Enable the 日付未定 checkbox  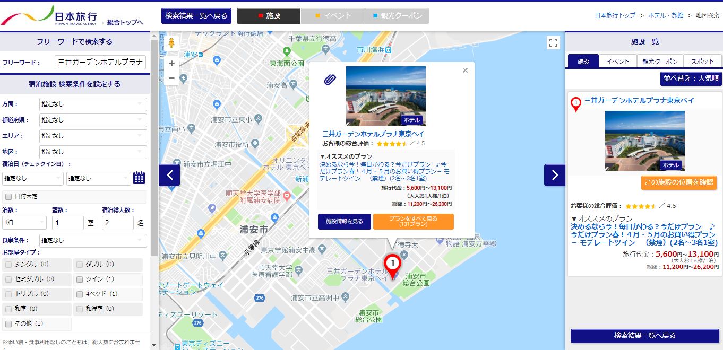coord(8,196)
